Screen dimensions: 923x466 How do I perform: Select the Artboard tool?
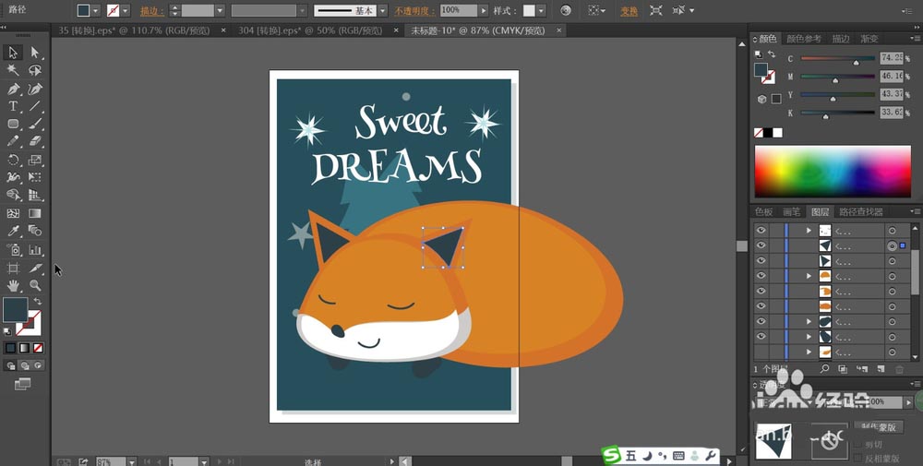(x=12, y=268)
